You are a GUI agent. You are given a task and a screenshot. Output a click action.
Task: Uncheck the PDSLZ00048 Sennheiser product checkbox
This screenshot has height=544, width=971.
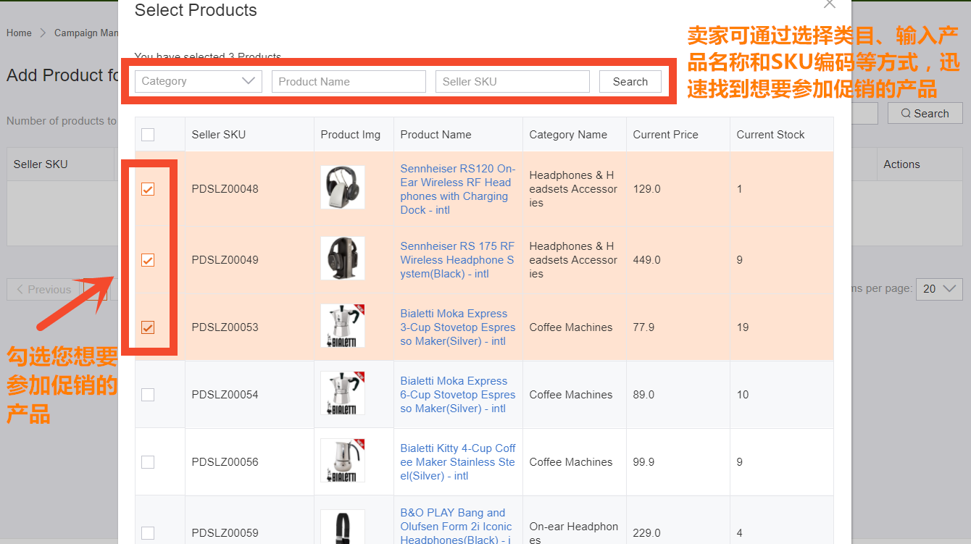coord(148,189)
